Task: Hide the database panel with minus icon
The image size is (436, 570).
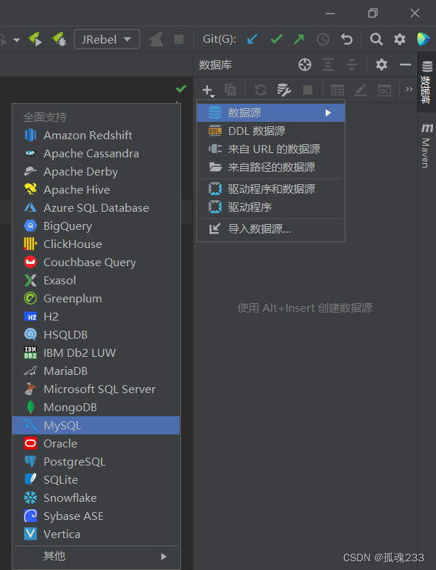Action: coord(406,65)
